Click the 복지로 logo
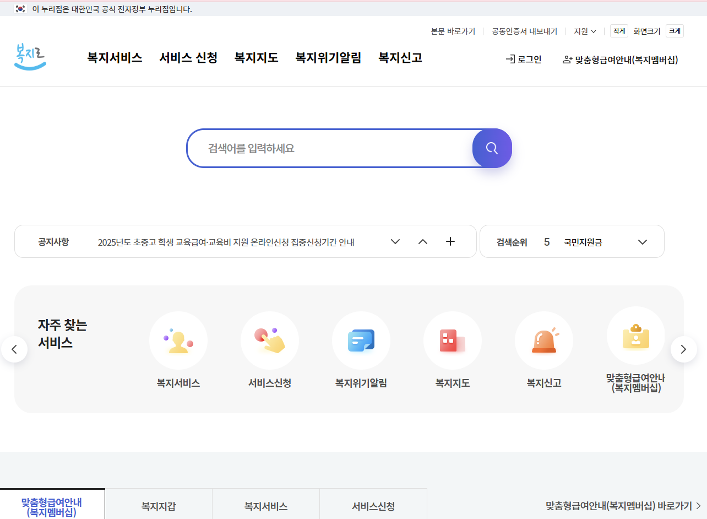 coord(31,56)
